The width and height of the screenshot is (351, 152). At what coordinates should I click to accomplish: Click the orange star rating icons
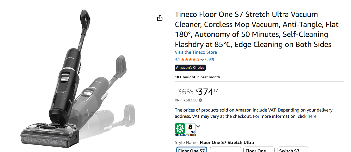(x=190, y=59)
